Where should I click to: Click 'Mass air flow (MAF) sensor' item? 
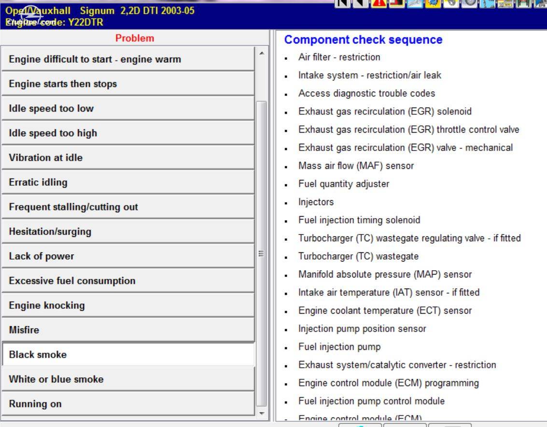[x=356, y=166]
